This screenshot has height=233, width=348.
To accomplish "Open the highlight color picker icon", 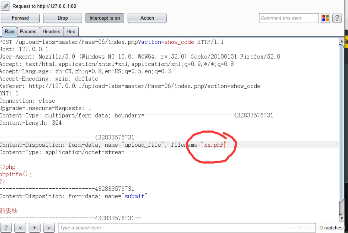I will click(x=325, y=18).
